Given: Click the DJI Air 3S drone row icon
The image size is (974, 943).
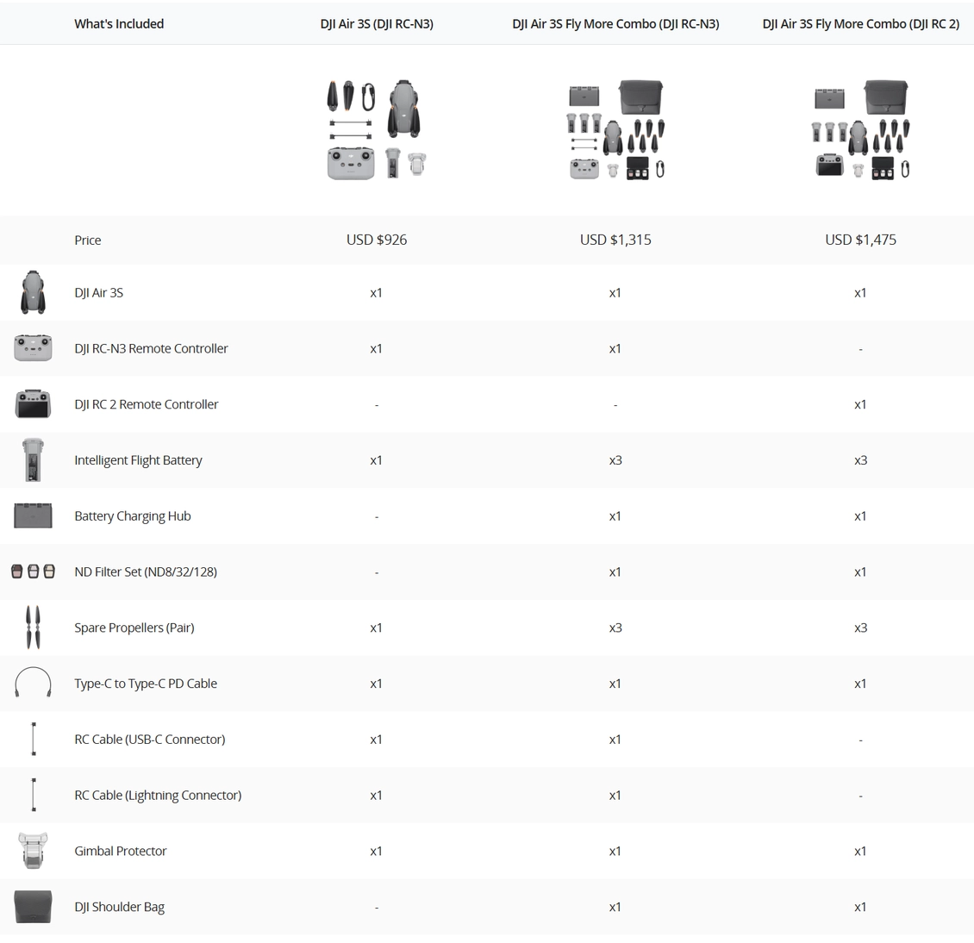Looking at the screenshot, I should (x=33, y=292).
